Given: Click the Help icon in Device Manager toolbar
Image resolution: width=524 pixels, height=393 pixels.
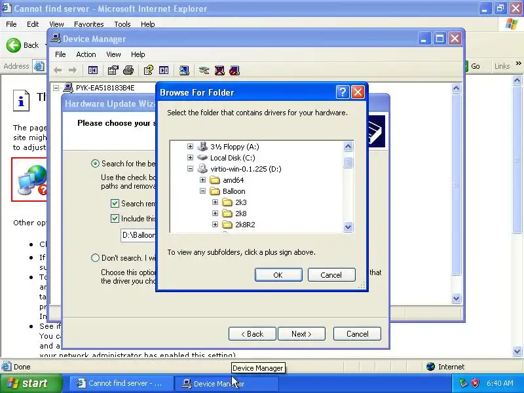Looking at the screenshot, I should pyautogui.click(x=149, y=70).
